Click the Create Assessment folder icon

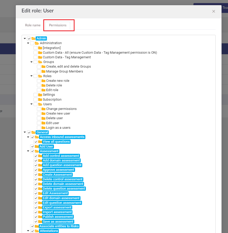pos(40,175)
